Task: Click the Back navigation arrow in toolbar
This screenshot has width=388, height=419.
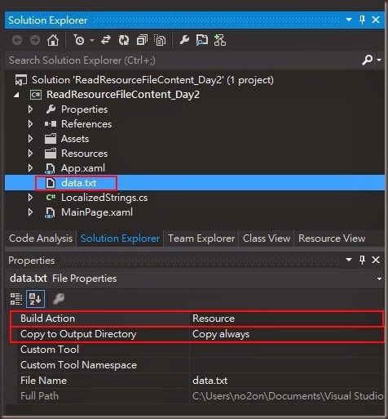Action: (x=17, y=40)
